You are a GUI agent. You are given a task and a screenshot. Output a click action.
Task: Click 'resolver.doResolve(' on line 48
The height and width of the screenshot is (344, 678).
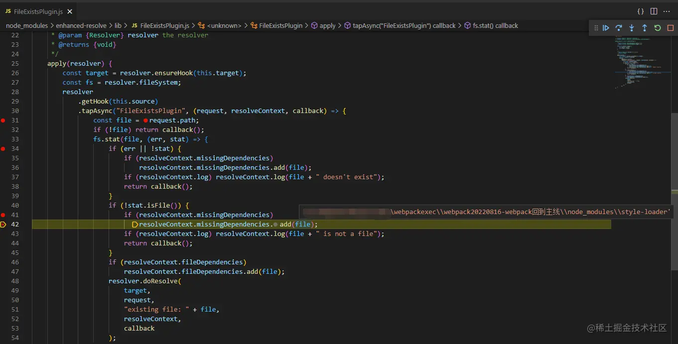145,281
